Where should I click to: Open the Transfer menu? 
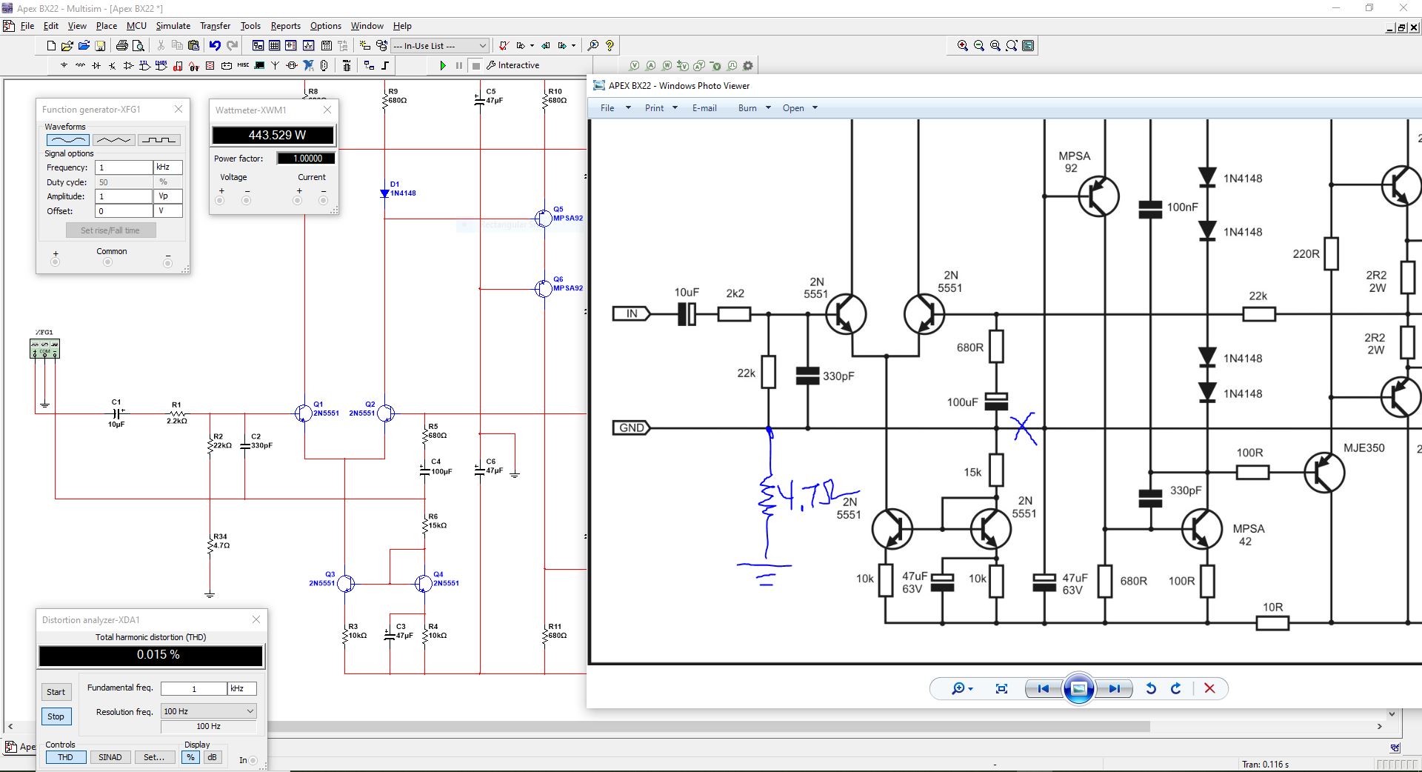pos(215,26)
